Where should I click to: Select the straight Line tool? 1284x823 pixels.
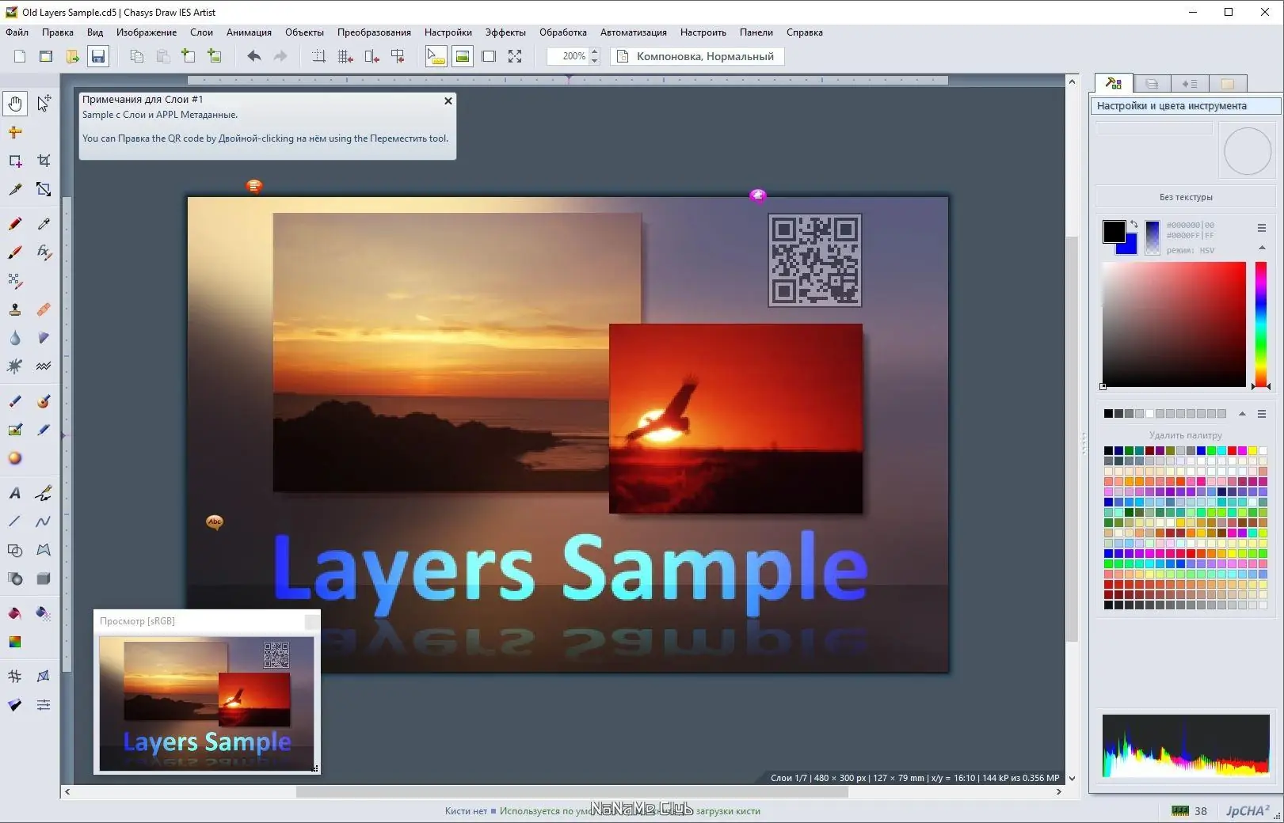pyautogui.click(x=15, y=521)
